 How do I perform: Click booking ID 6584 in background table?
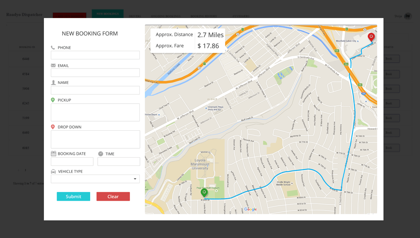tap(26, 74)
